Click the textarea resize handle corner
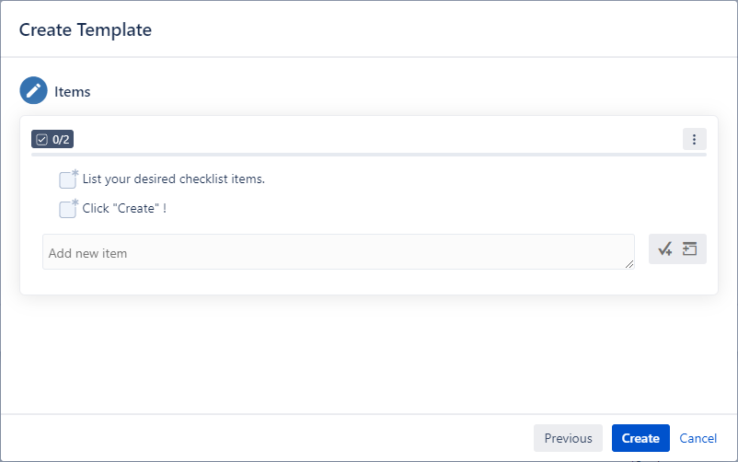738x462 pixels. tap(629, 265)
